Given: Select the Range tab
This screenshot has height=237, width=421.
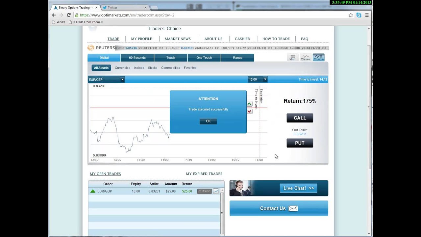Looking at the screenshot, I should [x=237, y=58].
